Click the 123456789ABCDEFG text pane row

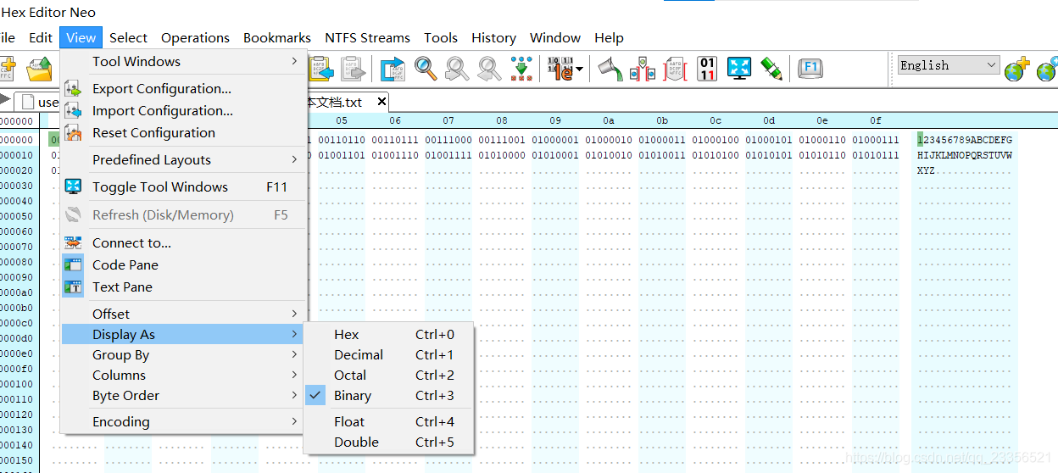tap(965, 140)
